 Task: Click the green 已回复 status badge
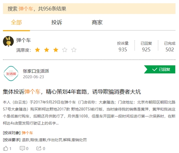[160, 69]
